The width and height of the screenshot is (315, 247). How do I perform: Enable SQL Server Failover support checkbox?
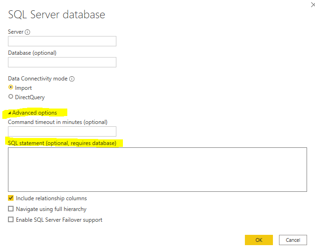[11, 219]
